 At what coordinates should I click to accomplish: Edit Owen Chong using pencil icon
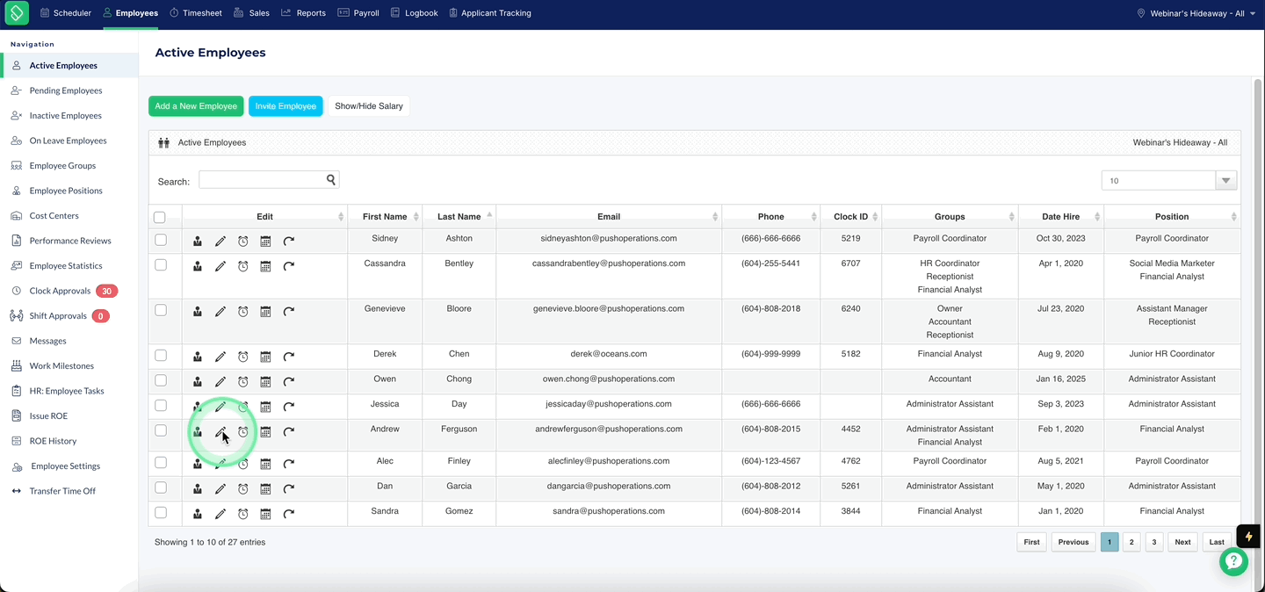[x=220, y=381]
